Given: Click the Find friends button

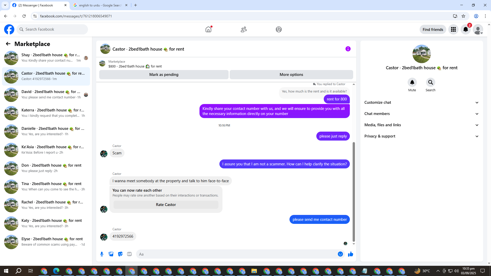Looking at the screenshot, I should [x=433, y=29].
